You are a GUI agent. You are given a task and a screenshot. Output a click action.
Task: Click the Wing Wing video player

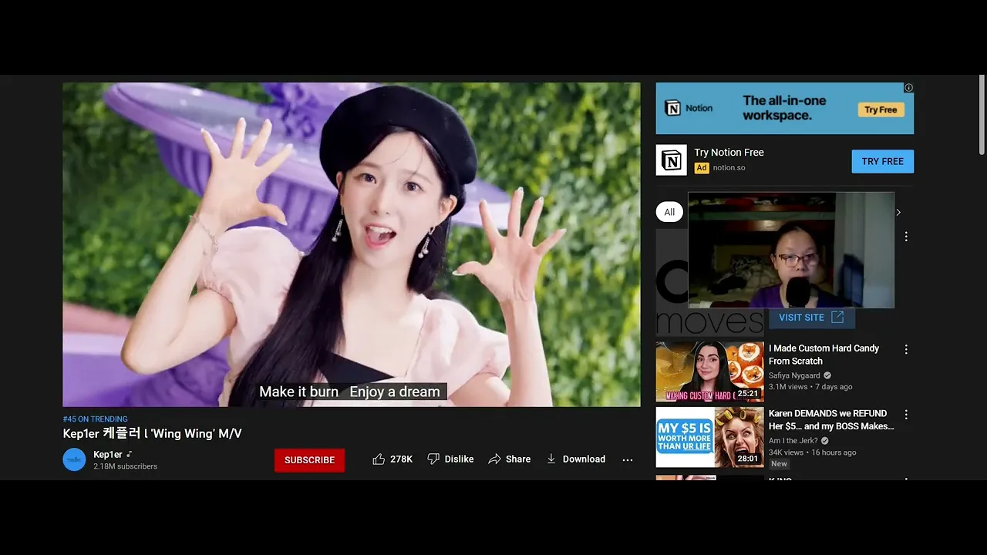351,244
